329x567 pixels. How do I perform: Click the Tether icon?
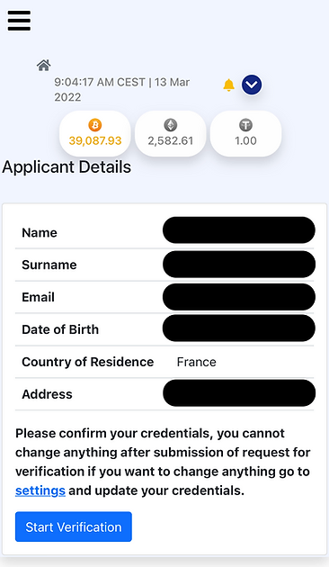(x=245, y=125)
